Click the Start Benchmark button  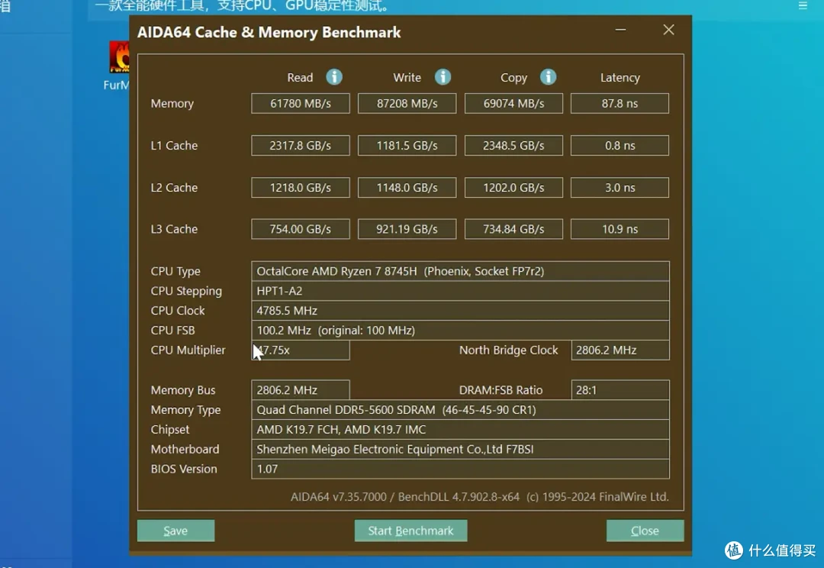point(410,531)
